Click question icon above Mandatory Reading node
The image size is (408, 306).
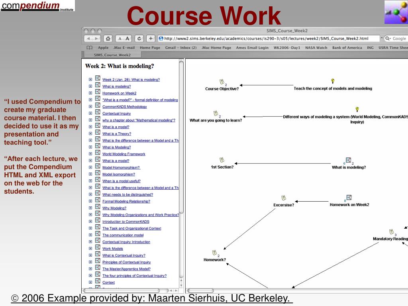391,231
